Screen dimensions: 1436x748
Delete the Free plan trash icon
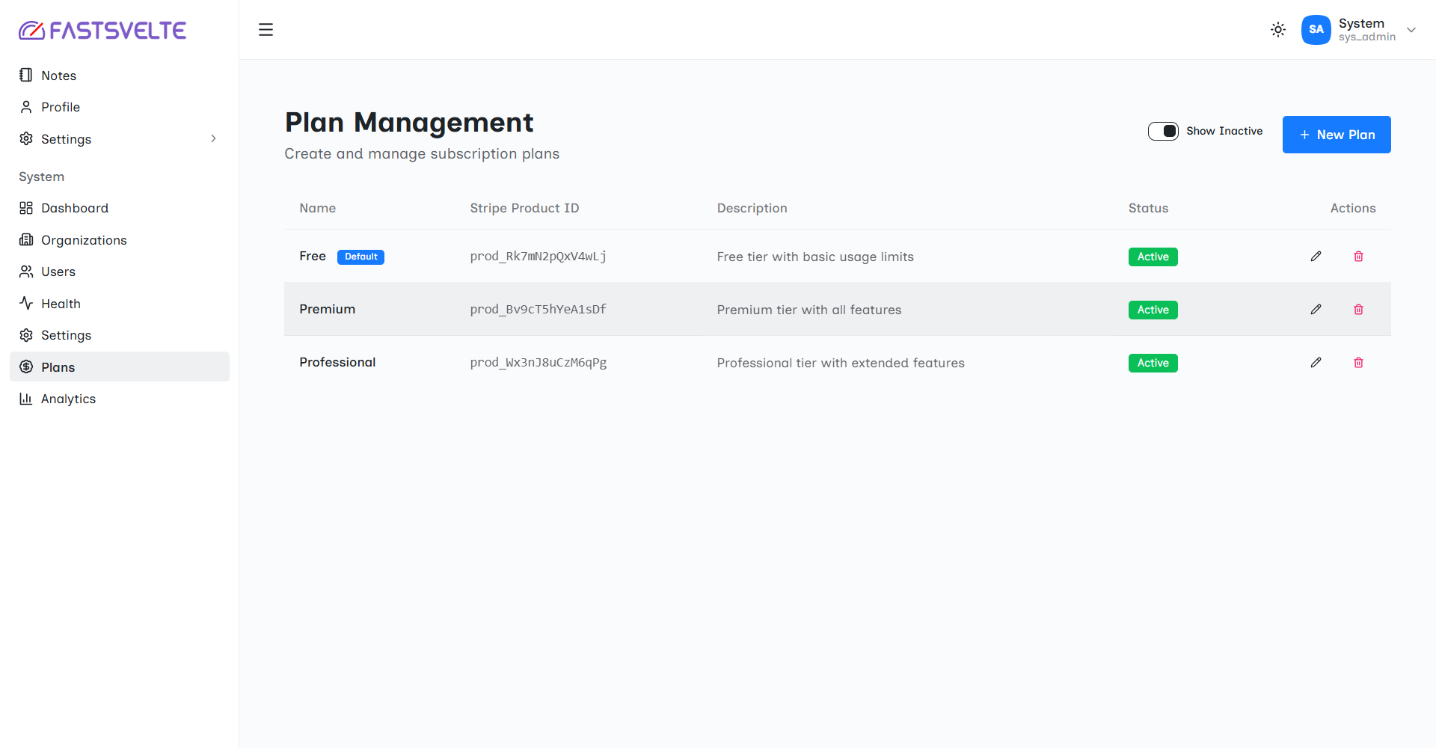point(1359,257)
